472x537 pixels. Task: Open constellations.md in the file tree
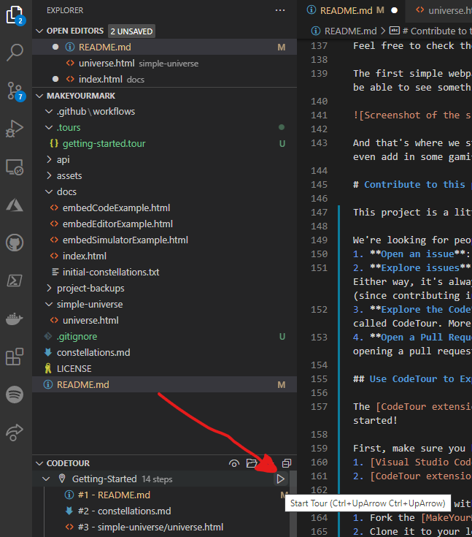(x=165, y=353)
